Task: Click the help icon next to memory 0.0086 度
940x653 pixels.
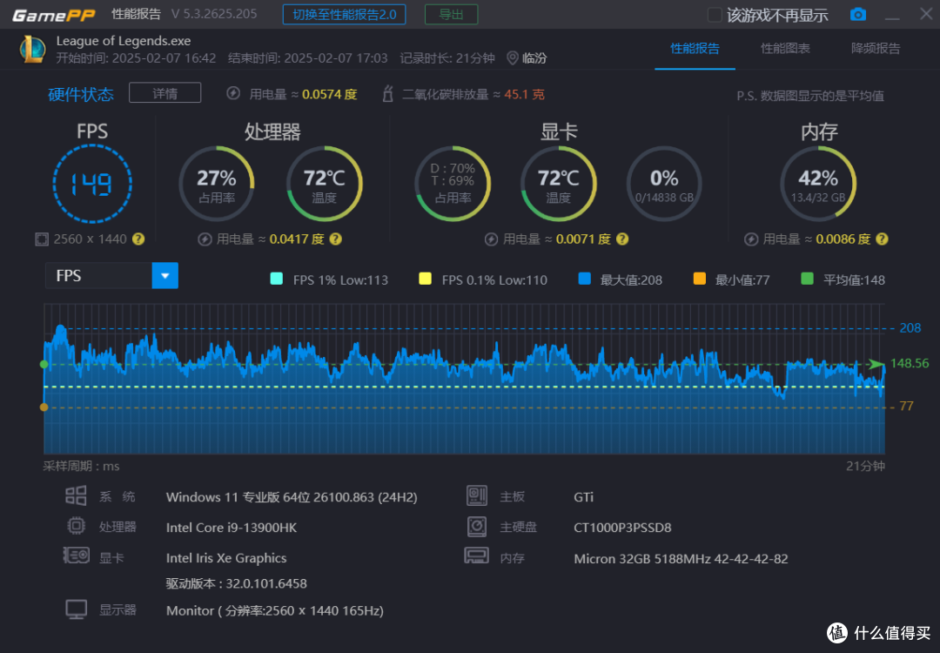Action: click(882, 239)
